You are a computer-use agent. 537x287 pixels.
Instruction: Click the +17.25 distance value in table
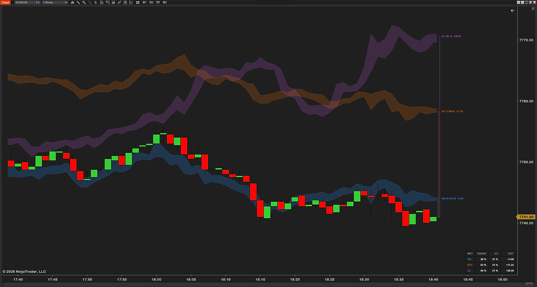point(510,265)
